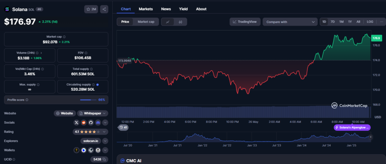386x164 pixels.
Task: Expand more Wallets chevron
Action: [x=105, y=150]
